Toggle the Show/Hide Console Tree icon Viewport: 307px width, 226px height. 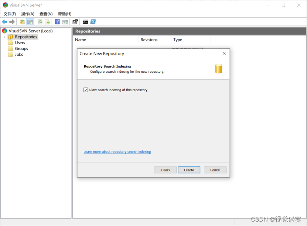point(30,22)
